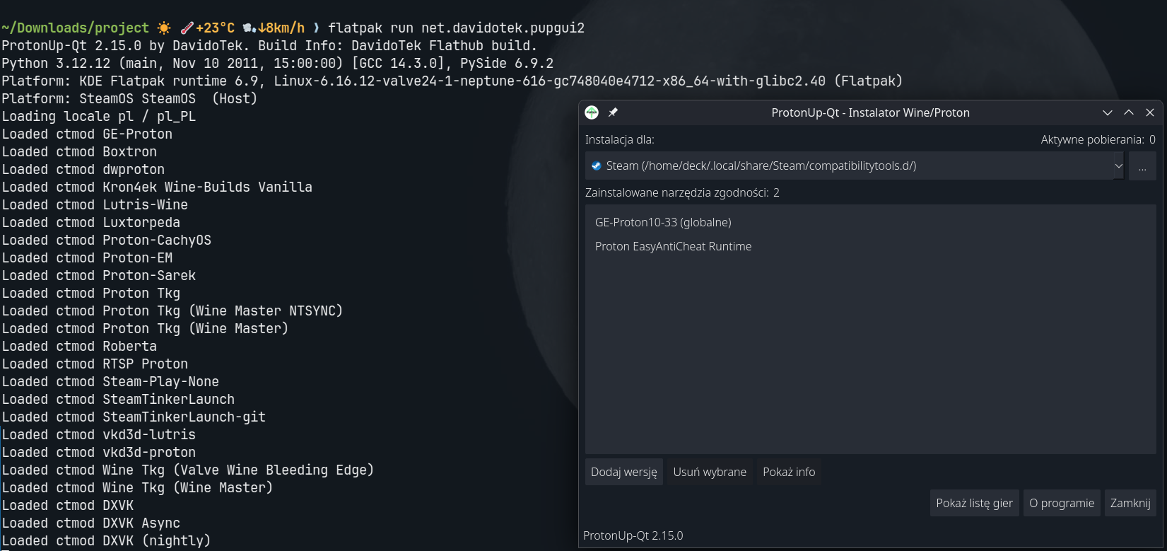Close the ProtonUp-Qt window with X
Screen dimensions: 1167x551
1150,112
